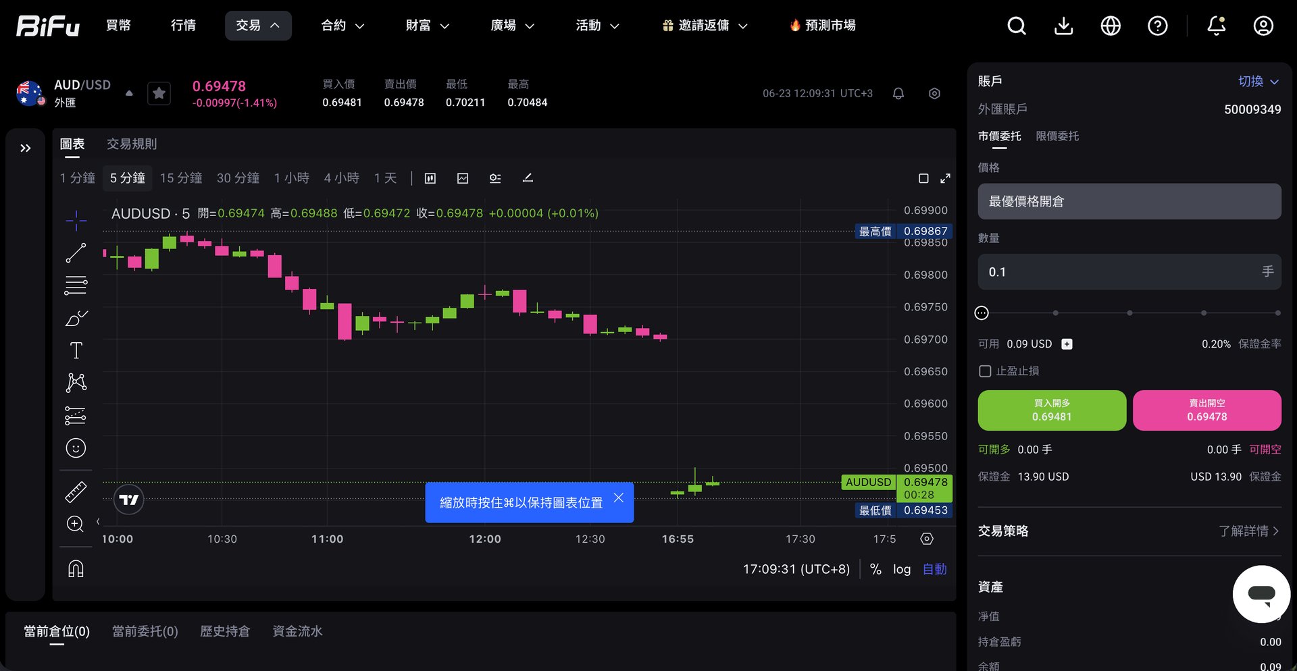Expand the 邀請返傭 dropdown menu
The image size is (1297, 671).
(x=705, y=26)
